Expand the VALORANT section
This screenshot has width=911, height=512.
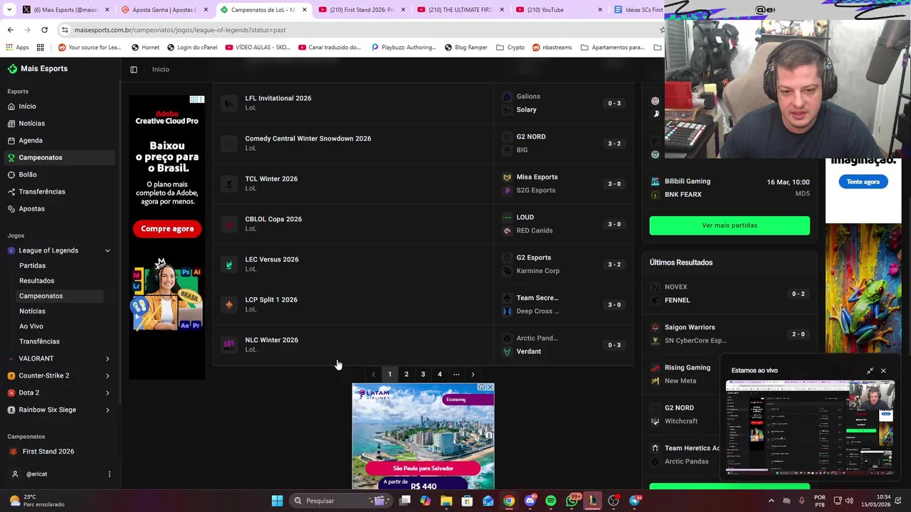click(107, 358)
